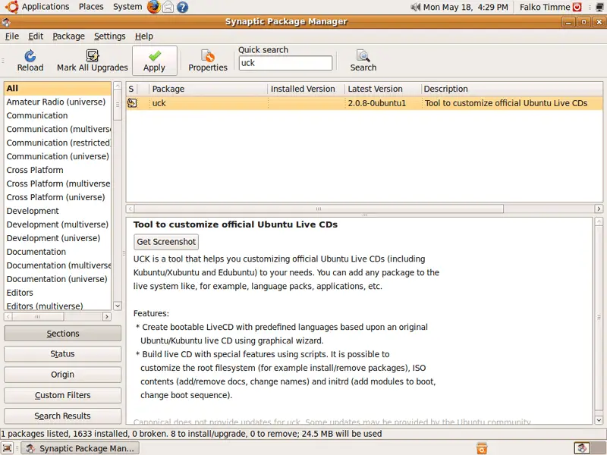Screen dimensions: 607x455
Task: Click the section list scroll-down arrow
Action: pyautogui.click(x=118, y=306)
